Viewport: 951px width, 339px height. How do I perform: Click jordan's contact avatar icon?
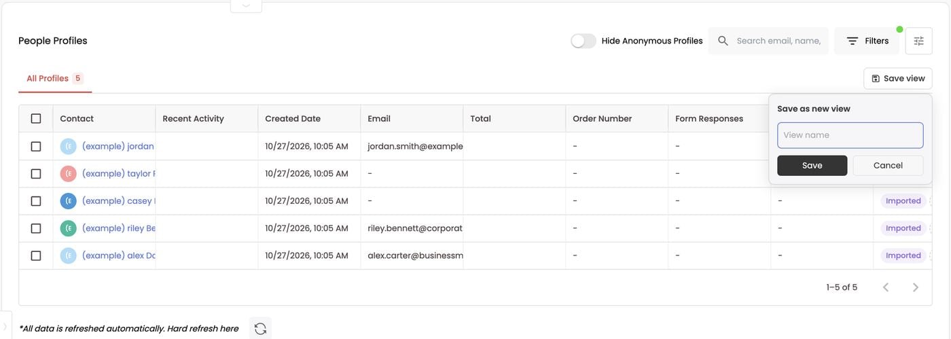click(x=68, y=146)
